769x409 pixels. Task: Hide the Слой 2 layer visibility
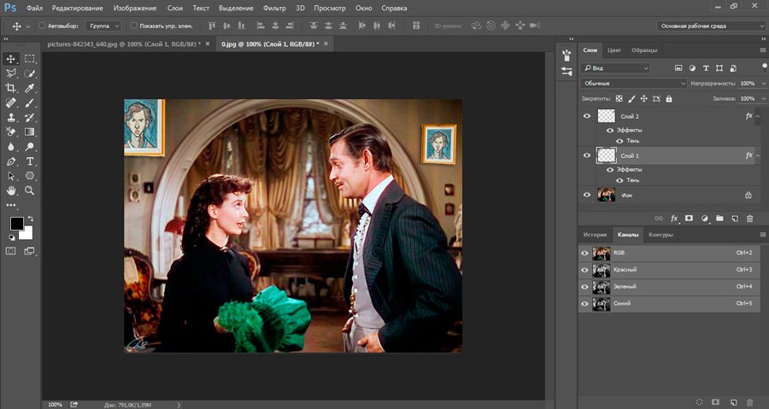[x=586, y=116]
